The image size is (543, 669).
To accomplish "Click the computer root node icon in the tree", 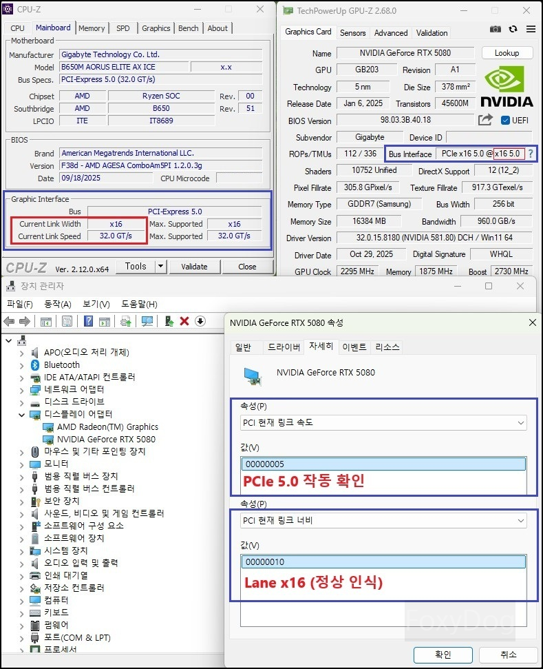I will click(22, 340).
